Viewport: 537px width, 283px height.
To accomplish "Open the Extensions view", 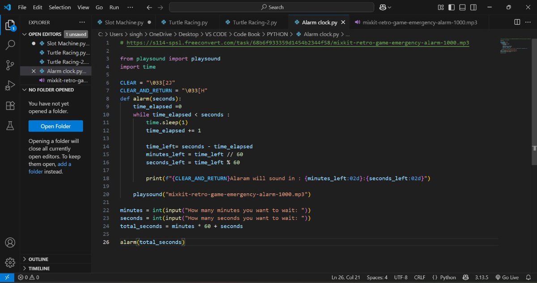I will click(x=10, y=106).
